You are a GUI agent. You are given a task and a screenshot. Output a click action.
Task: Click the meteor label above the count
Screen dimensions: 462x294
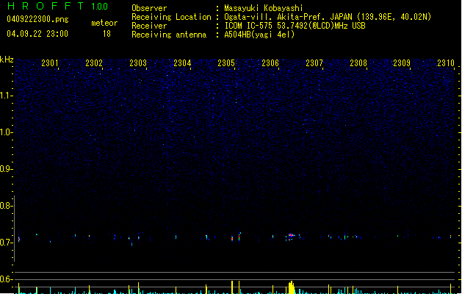pyautogui.click(x=104, y=23)
